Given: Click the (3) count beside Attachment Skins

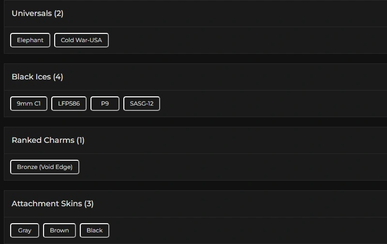Looking at the screenshot, I should [89, 204].
